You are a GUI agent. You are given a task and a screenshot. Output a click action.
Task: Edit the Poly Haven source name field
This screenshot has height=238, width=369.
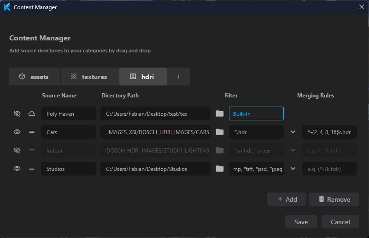[x=68, y=113]
